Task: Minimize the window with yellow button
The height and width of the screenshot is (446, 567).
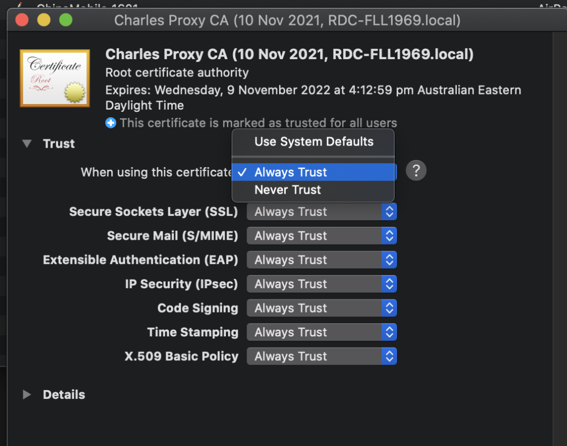Action: (44, 20)
